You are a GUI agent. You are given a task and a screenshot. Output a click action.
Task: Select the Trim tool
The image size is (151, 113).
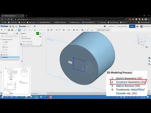pos(64,30)
